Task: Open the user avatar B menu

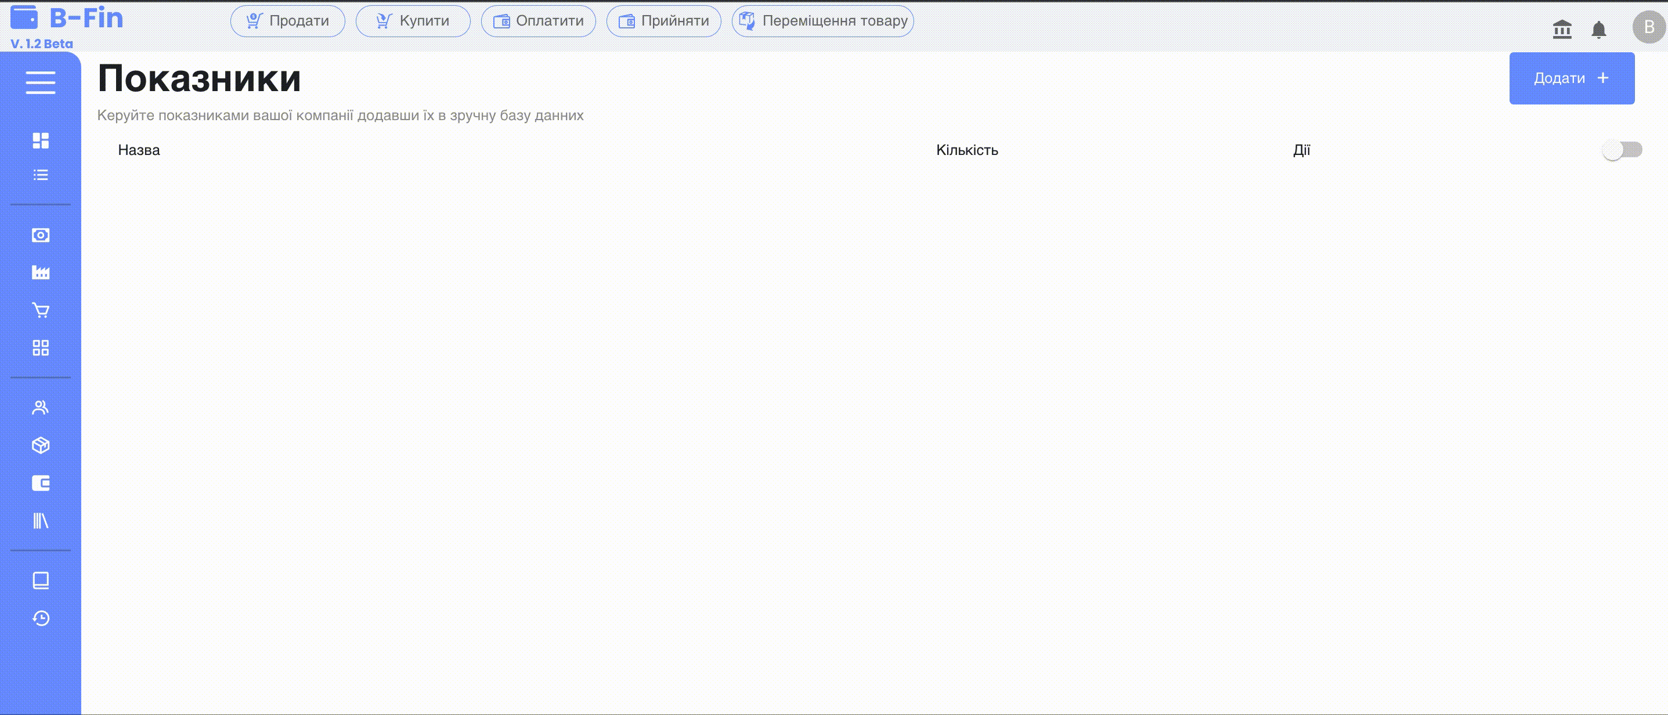Action: [1649, 27]
